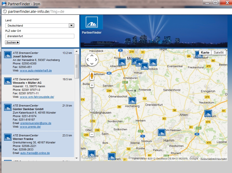Click the map pan navigation control
Image resolution: width=232 pixels, height=173 pixels.
point(92,60)
